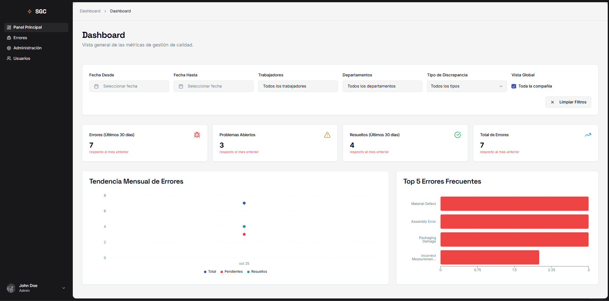The width and height of the screenshot is (609, 301).
Task: Click the calendar icon in Fecha Hasta
Action: 181,86
